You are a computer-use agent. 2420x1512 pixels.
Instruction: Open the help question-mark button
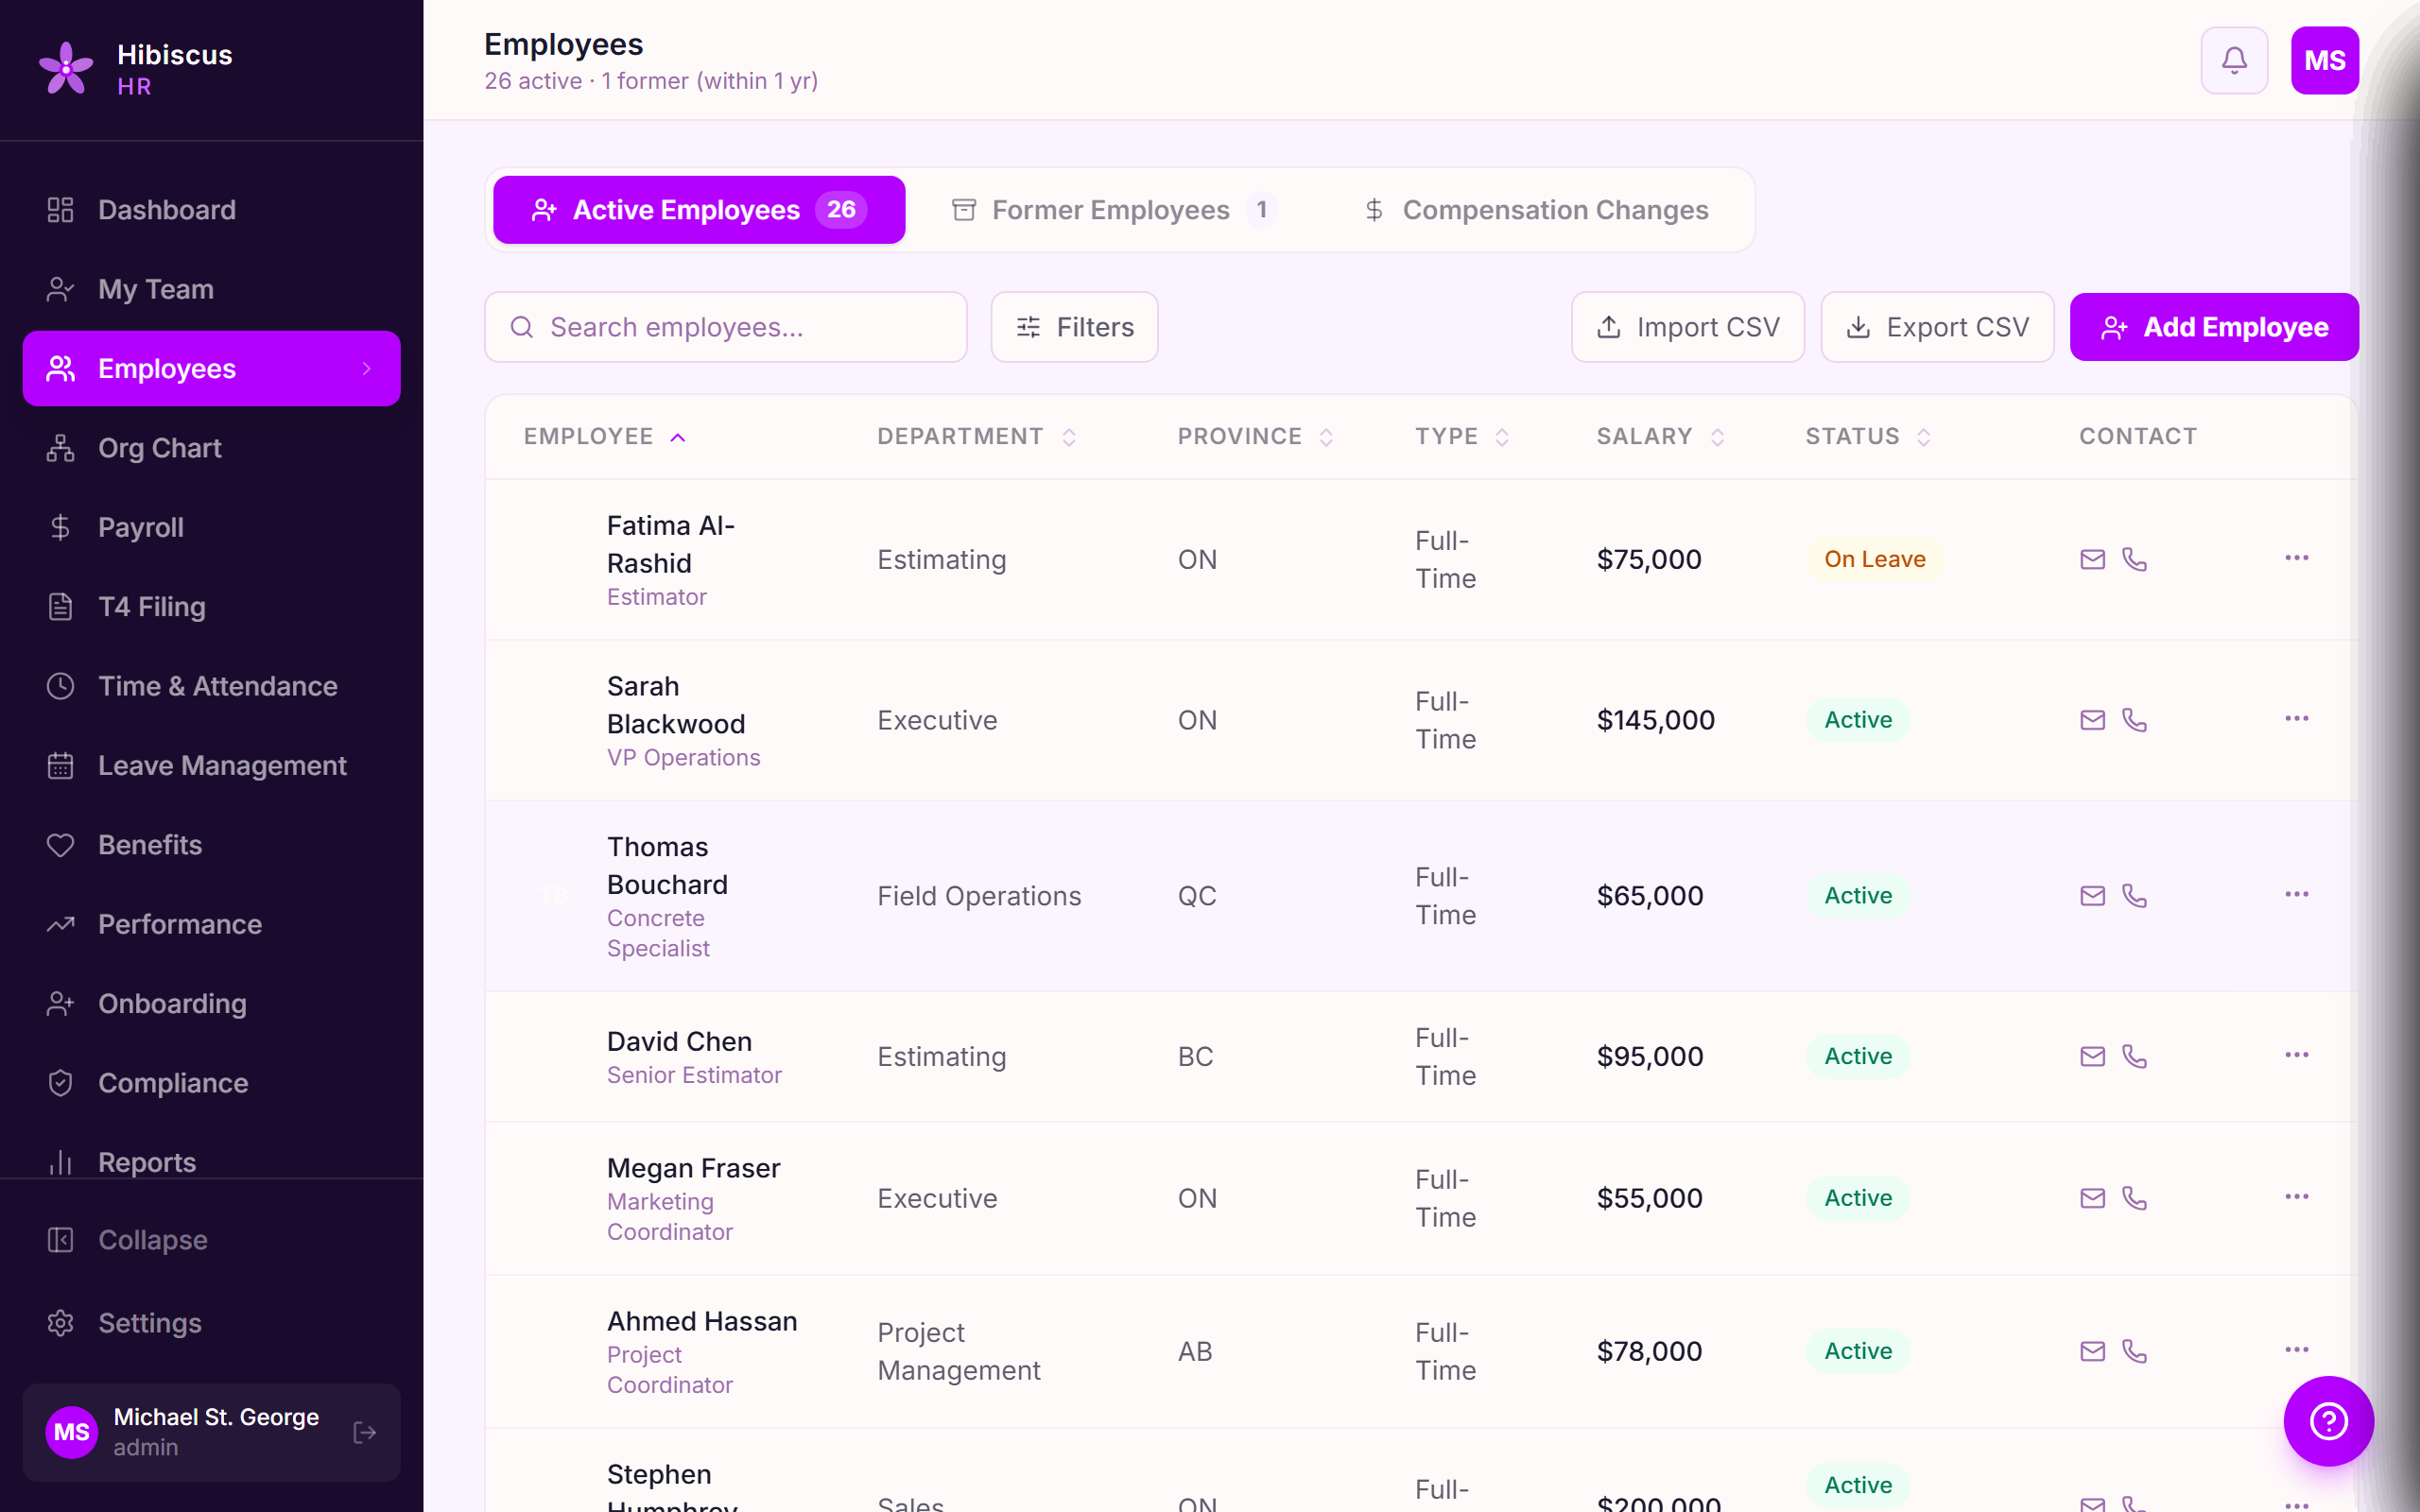[x=2328, y=1420]
